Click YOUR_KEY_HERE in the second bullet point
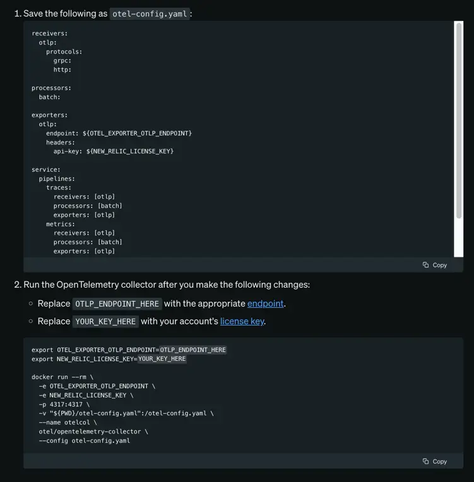Viewport: 474px width, 482px height. (105, 322)
